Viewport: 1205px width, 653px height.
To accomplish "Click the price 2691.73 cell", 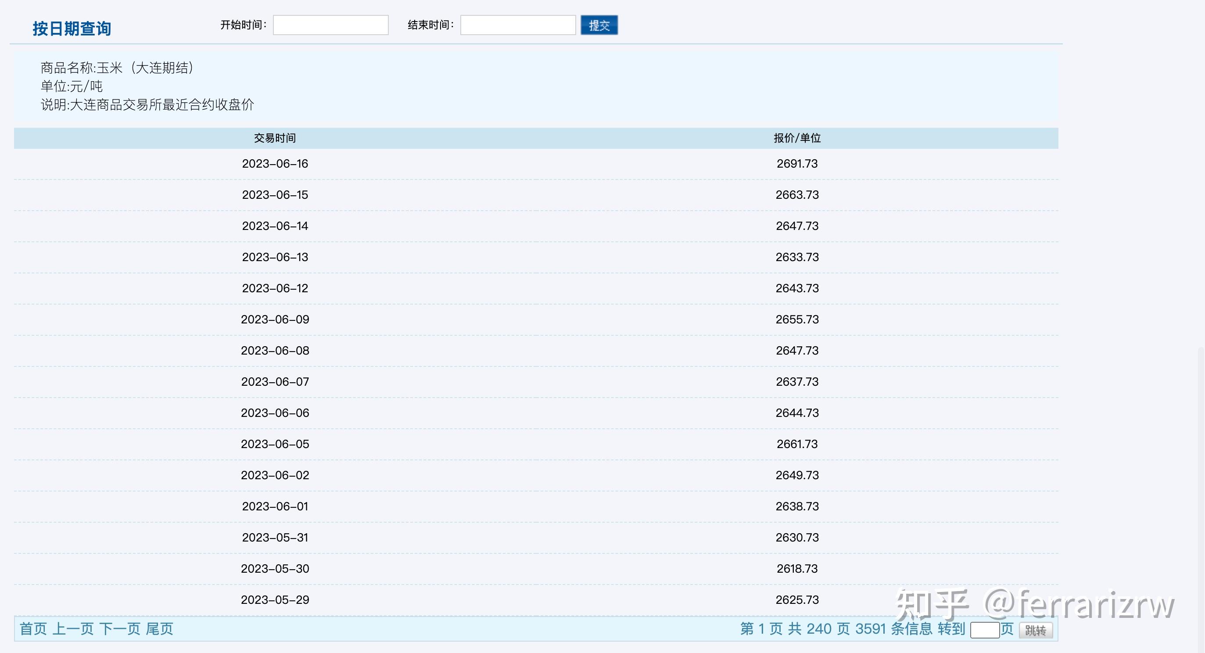I will click(797, 163).
